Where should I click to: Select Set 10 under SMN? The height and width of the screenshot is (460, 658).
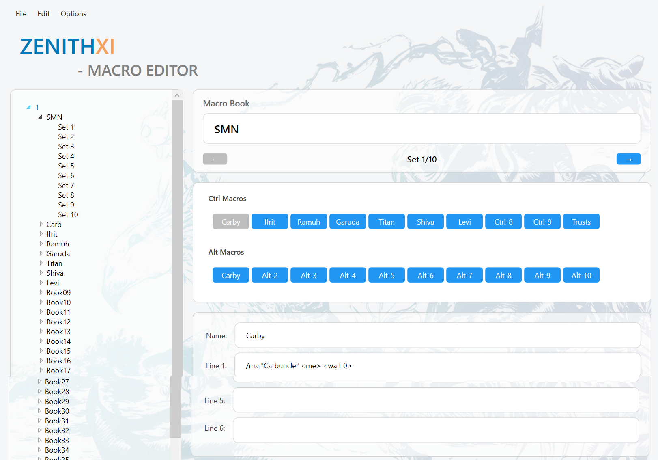click(68, 215)
